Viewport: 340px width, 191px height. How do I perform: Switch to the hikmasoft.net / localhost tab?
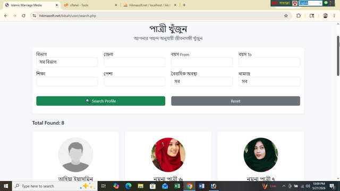[x=150, y=5]
